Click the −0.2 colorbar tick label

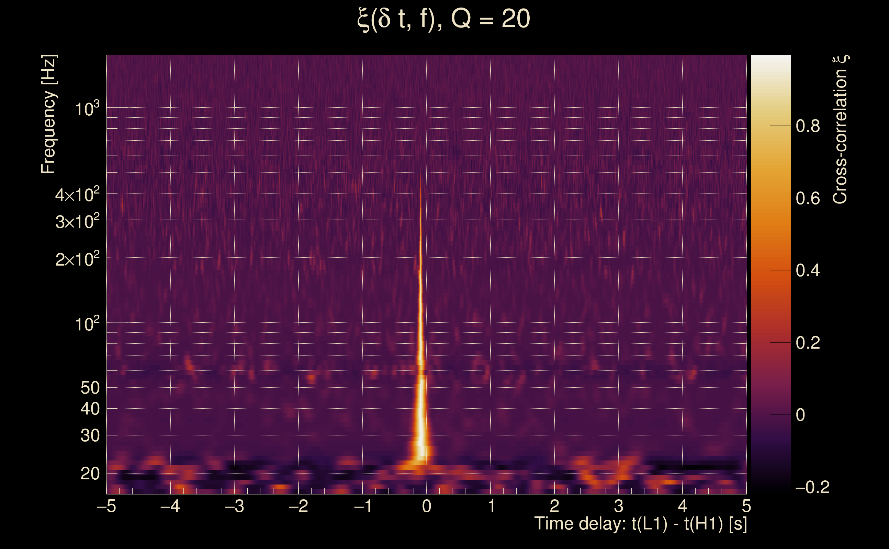point(812,487)
